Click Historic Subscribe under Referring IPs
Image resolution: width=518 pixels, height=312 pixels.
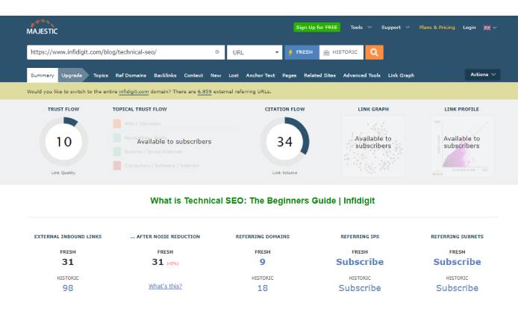pyautogui.click(x=360, y=288)
